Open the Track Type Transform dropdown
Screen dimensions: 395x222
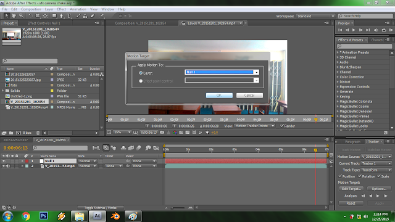[376, 170]
